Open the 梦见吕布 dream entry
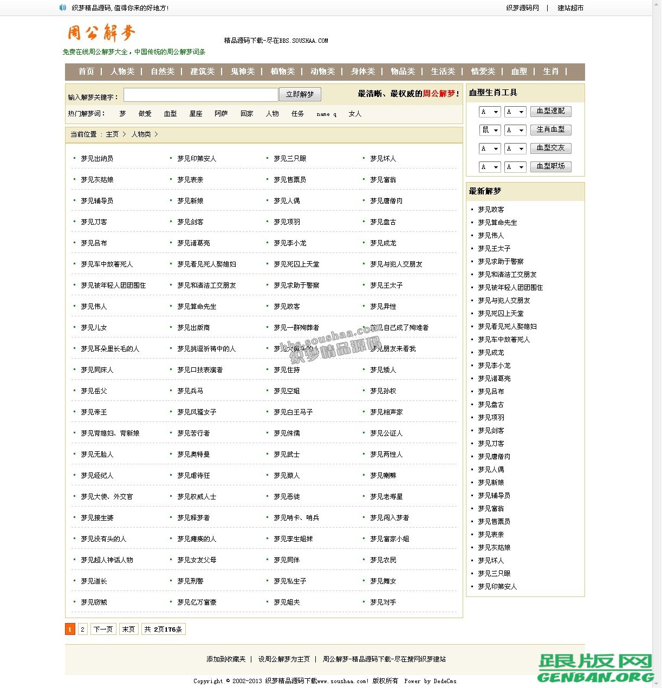Viewport: 662px width, 688px height. [x=93, y=243]
